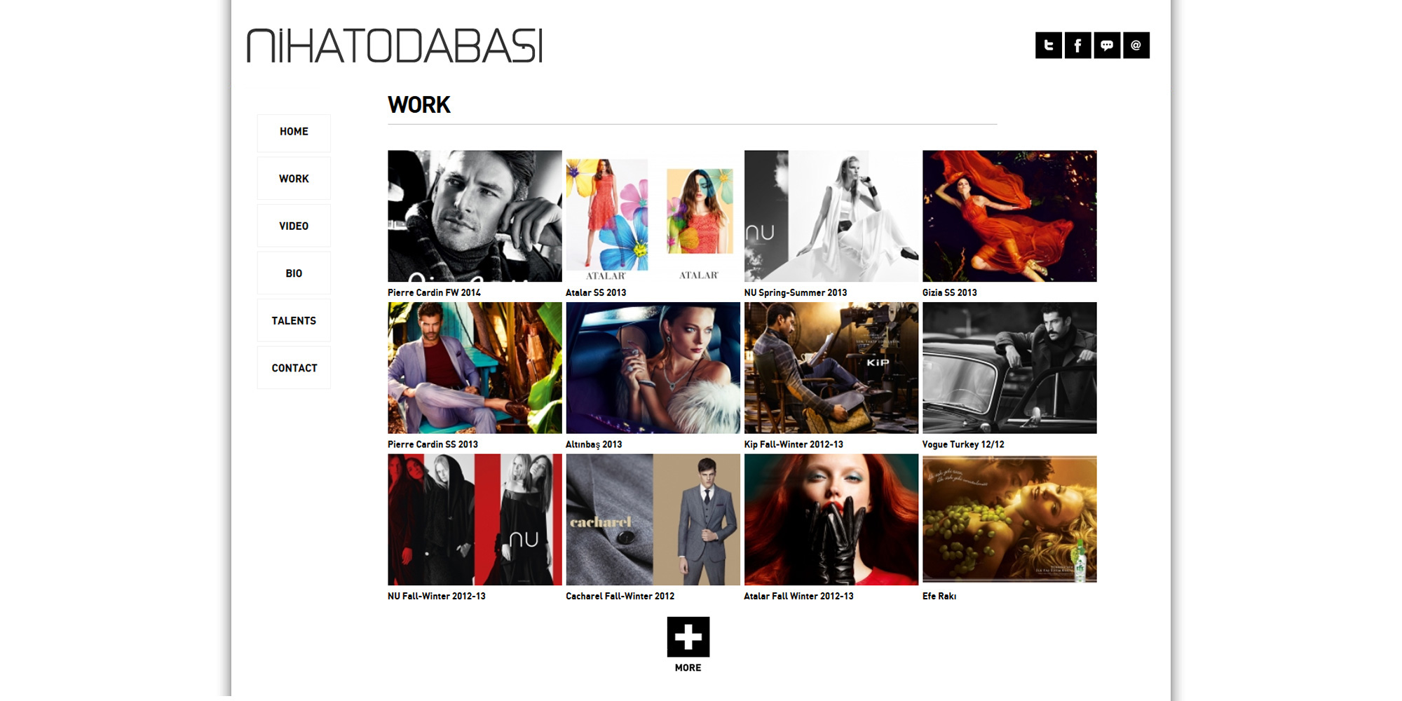Image resolution: width=1402 pixels, height=701 pixels.
Task: Click the @ email icon
Action: (1136, 45)
